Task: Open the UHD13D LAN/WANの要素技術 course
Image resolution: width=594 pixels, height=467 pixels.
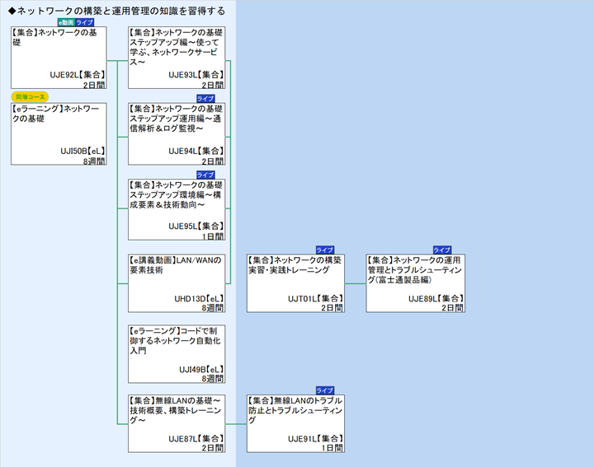Action: [x=177, y=283]
